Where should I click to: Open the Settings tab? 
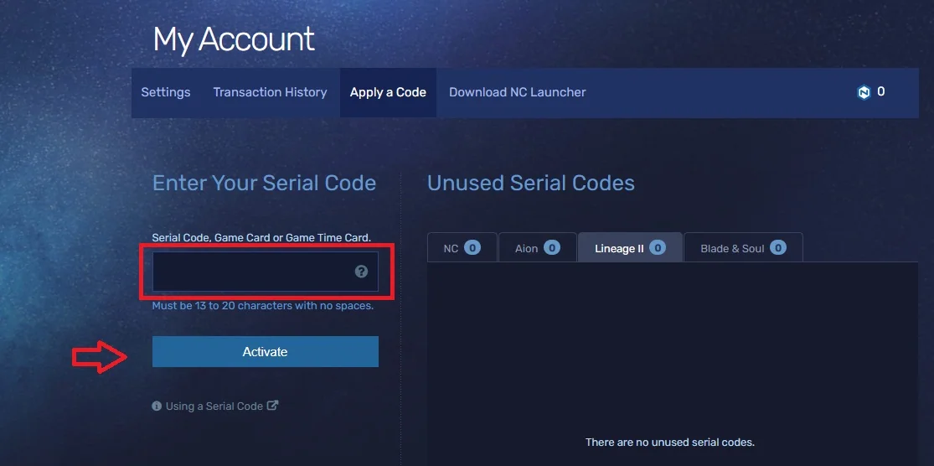166,92
